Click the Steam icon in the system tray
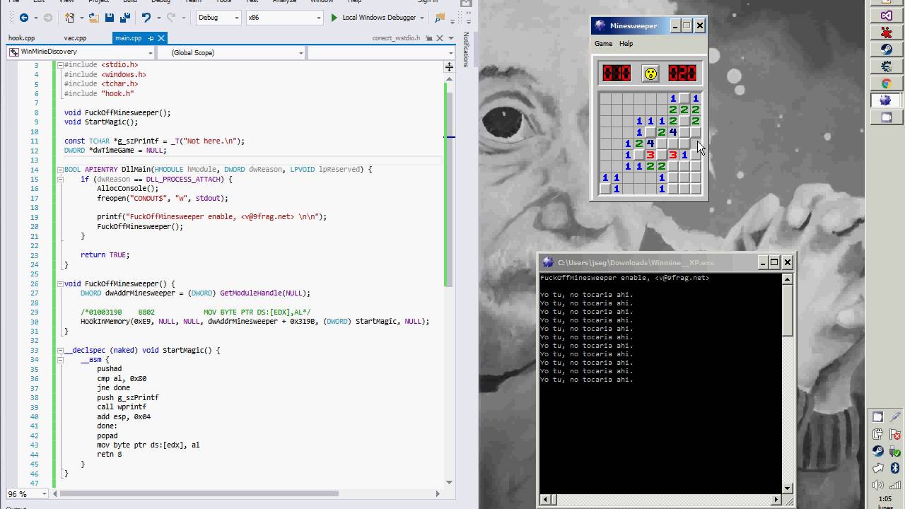Viewport: 905px width, 509px height. (878, 451)
